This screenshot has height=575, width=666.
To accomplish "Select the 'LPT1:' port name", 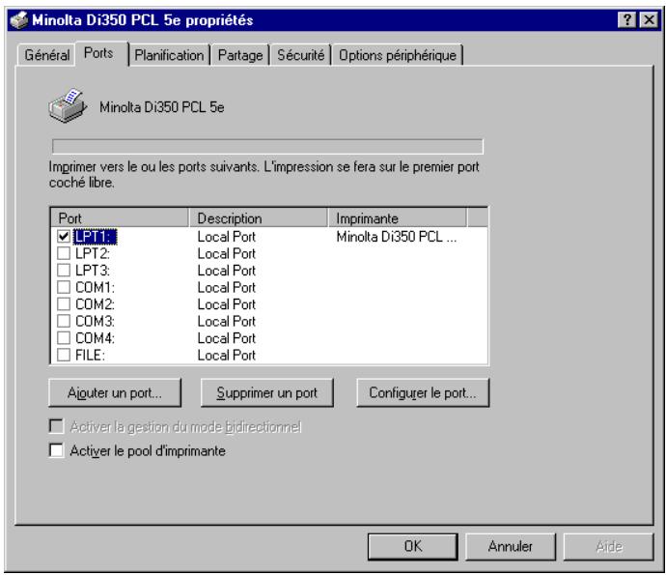I will (96, 237).
